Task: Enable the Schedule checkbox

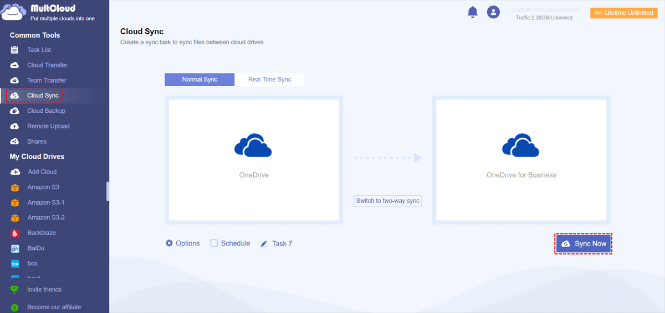Action: 214,243
